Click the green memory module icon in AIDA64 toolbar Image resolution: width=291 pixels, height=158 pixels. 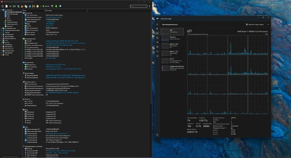(14, 6)
